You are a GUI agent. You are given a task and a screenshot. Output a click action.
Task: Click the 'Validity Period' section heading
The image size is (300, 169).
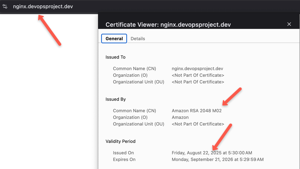pos(120,141)
